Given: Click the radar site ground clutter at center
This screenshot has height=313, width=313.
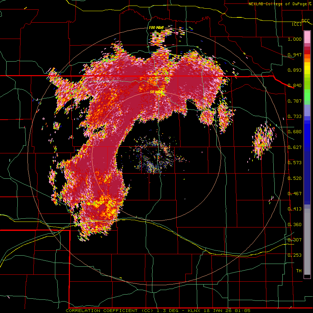Looking at the screenshot, I should 158,156.
